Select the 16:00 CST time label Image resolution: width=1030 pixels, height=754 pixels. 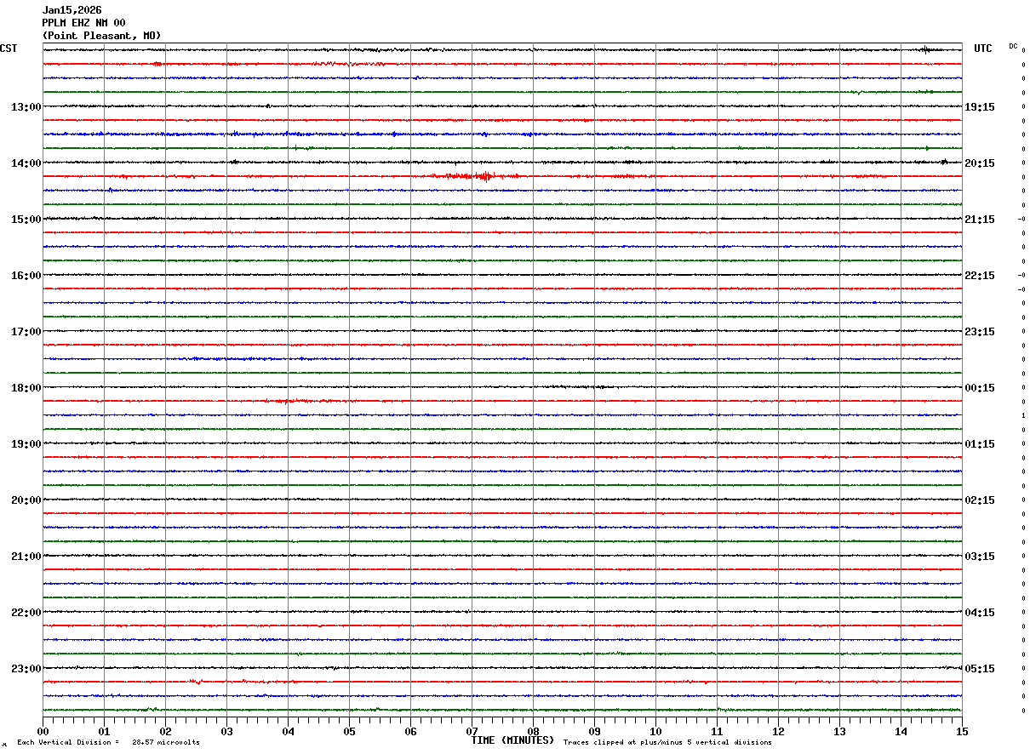[26, 276]
